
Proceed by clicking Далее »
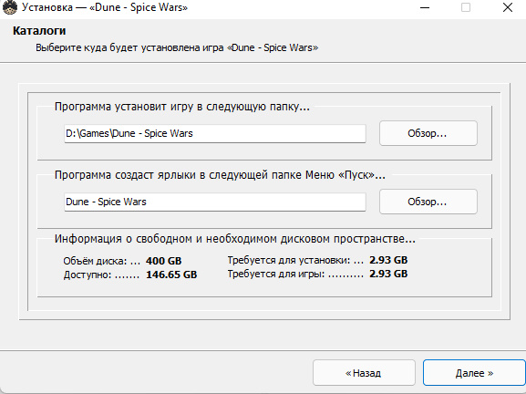coord(474,373)
